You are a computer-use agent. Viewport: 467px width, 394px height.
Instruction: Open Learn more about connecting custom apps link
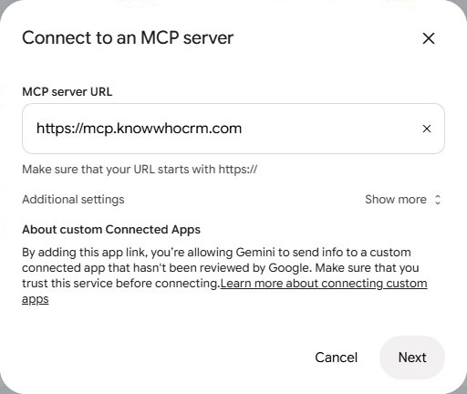point(324,284)
